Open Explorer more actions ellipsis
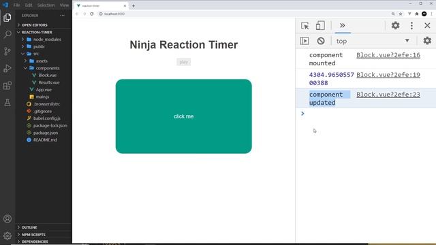Screen dimensions: 436x245 click(62, 16)
